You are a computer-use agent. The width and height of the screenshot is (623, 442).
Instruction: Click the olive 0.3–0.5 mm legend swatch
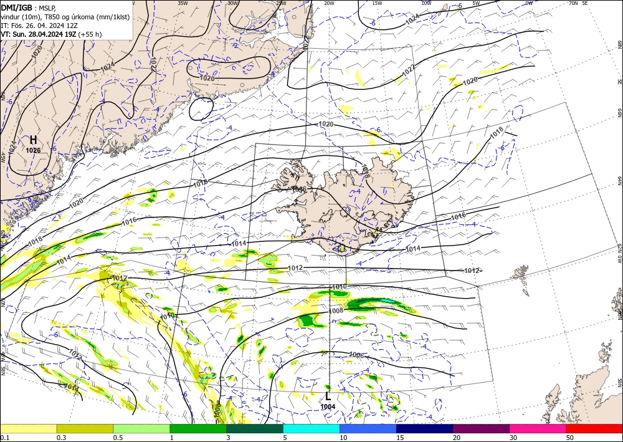click(x=85, y=428)
